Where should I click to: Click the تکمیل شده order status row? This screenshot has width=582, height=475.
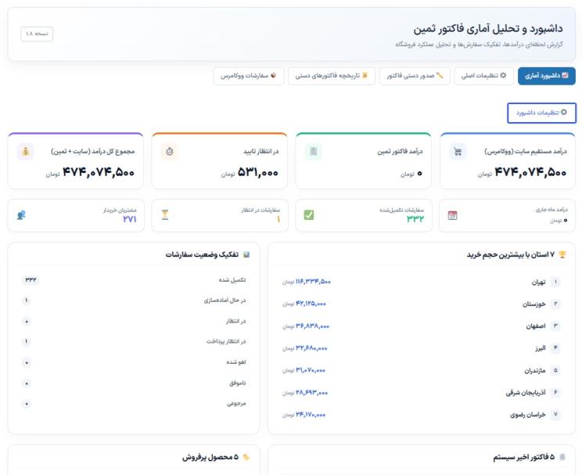point(134,279)
